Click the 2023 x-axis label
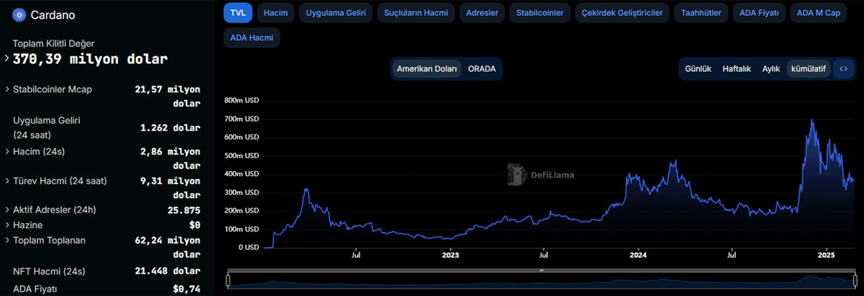 coord(450,254)
